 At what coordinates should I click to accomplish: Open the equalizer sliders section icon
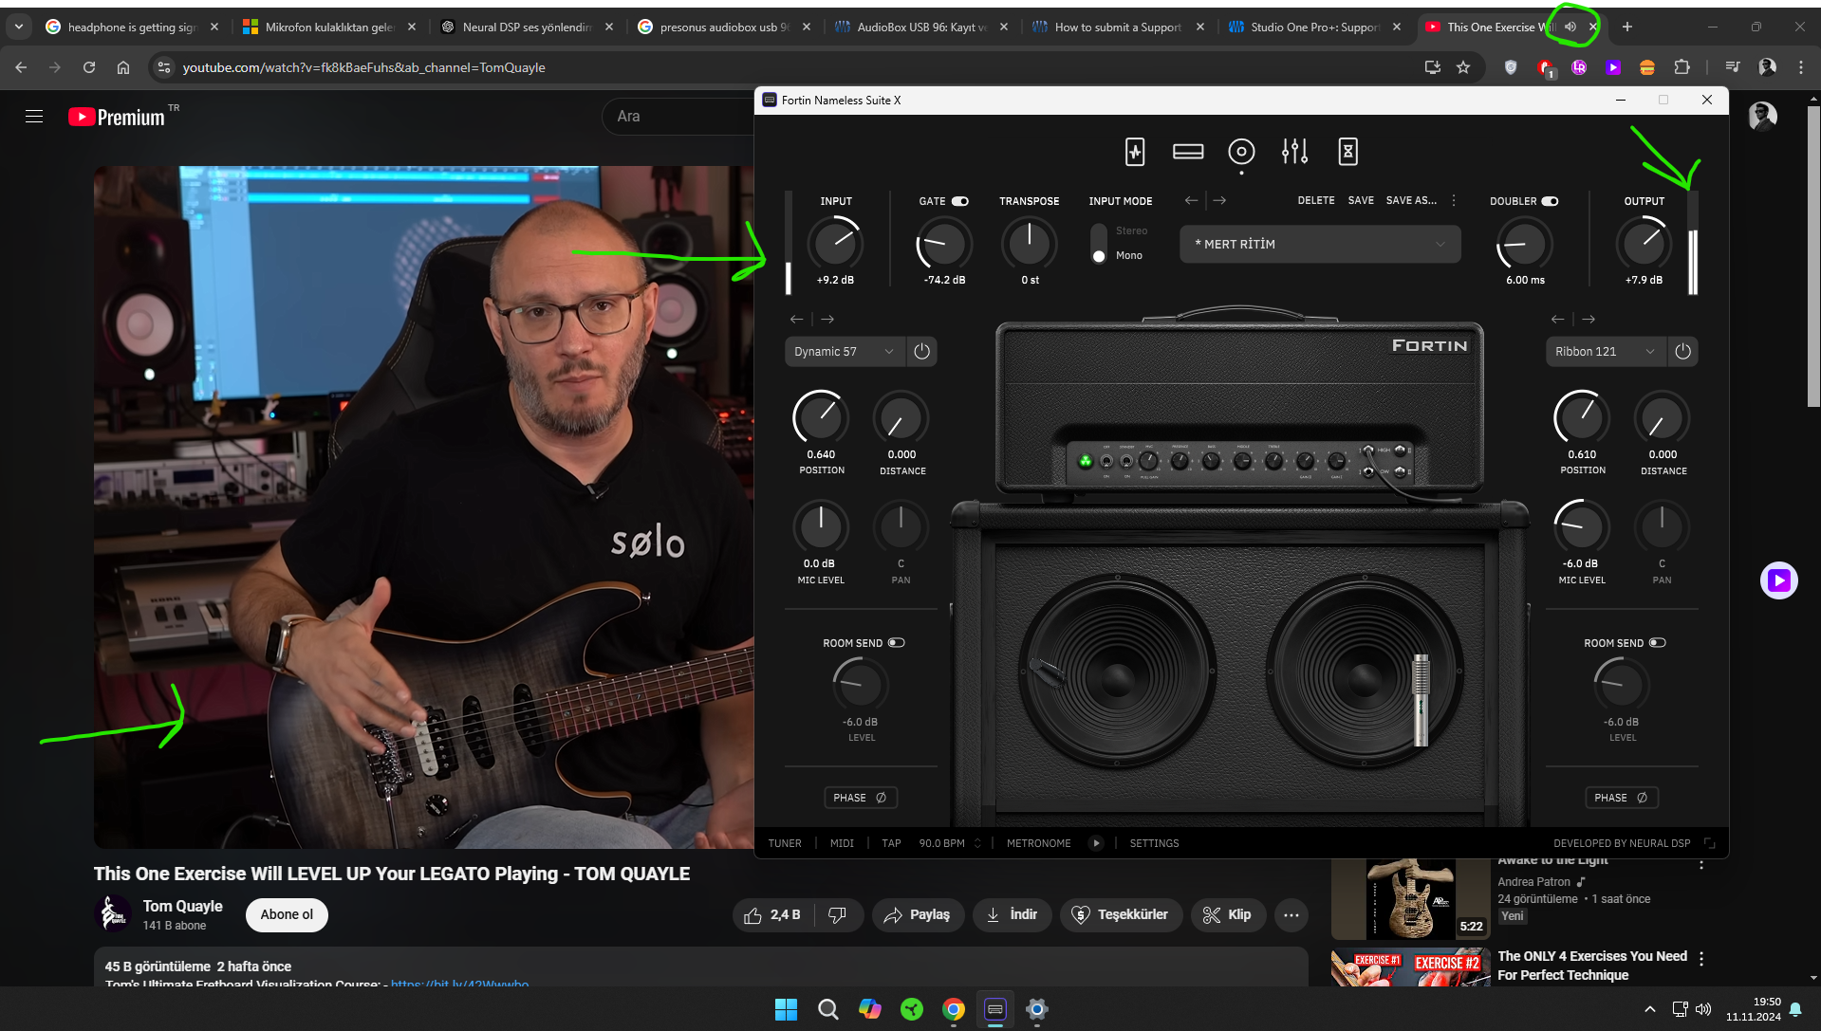tap(1294, 152)
